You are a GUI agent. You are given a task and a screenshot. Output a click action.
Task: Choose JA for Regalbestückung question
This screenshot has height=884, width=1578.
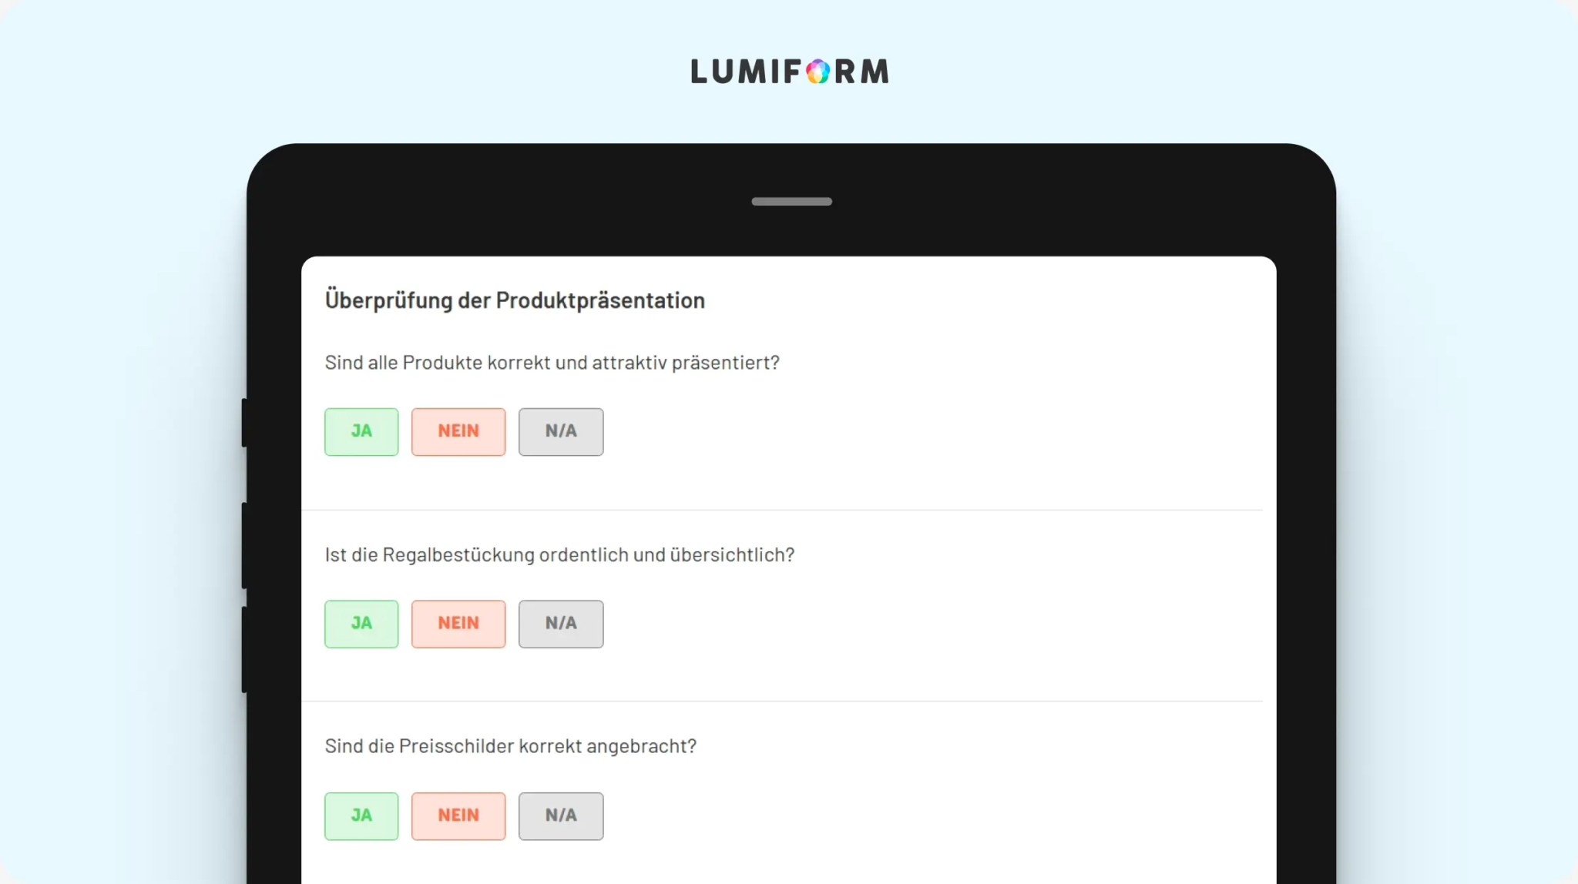361,624
